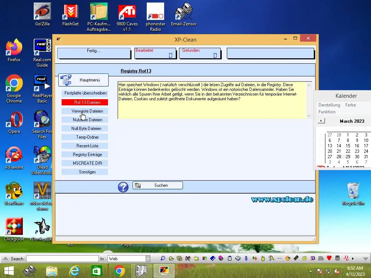The width and height of the screenshot is (371, 278).
Task: Expand the 'In: Web' dropdown
Action: (148, 258)
